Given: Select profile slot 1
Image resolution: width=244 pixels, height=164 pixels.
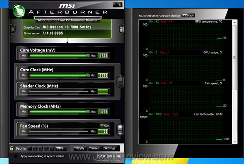Looking at the screenshot, I should [x=30, y=148].
